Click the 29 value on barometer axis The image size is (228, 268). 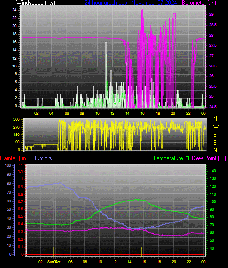(211, 15)
